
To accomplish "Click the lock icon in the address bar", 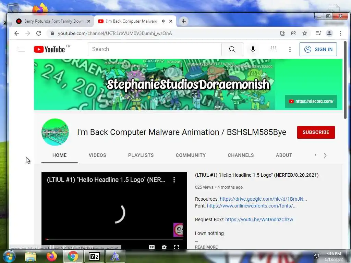I will [52, 33].
